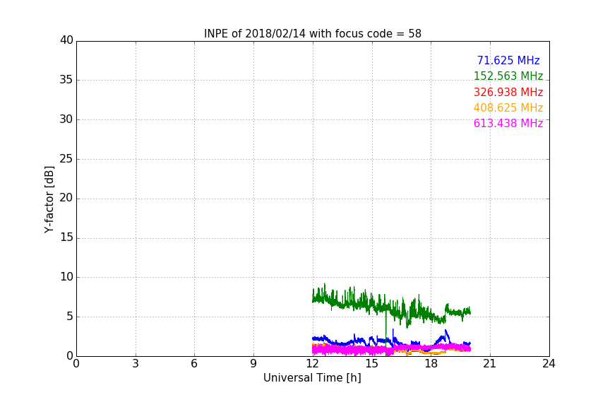
Task: Click the x-axis tick value 9
Action: [x=253, y=364]
